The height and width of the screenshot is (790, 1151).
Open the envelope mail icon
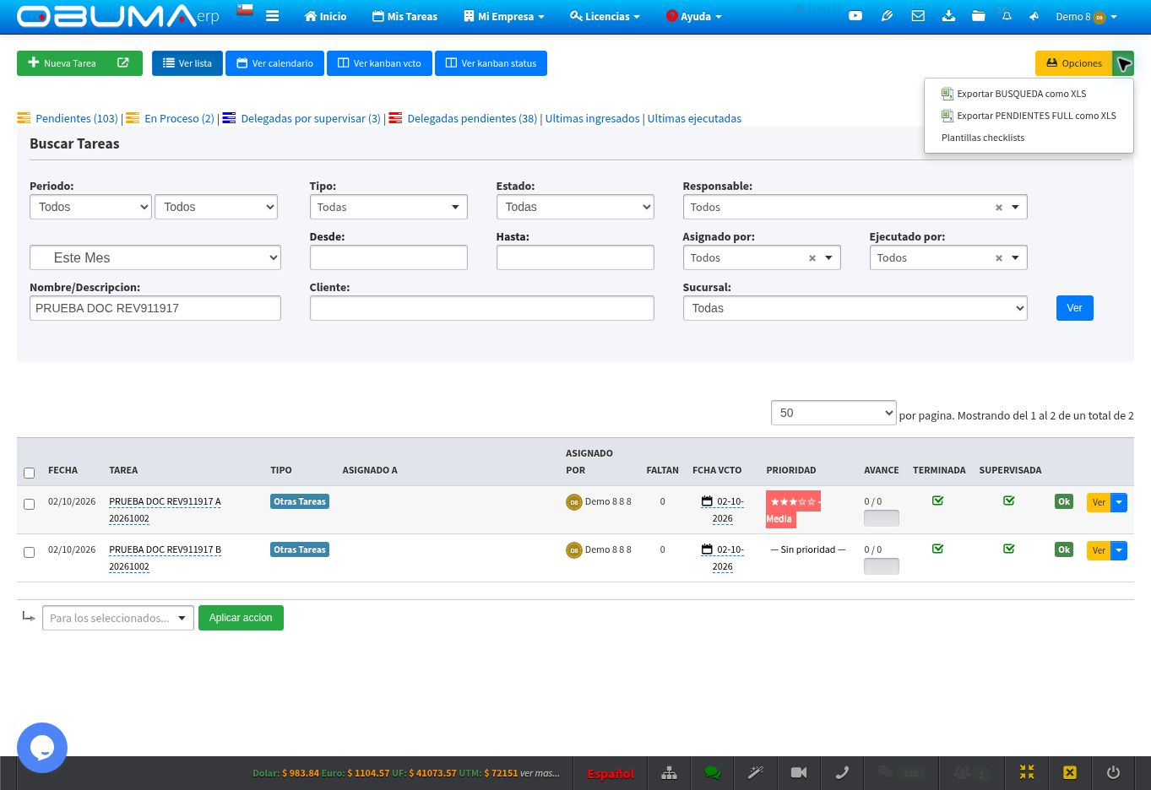(918, 16)
